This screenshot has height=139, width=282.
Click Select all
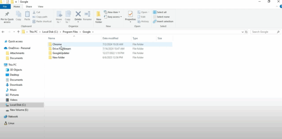(x=160, y=12)
